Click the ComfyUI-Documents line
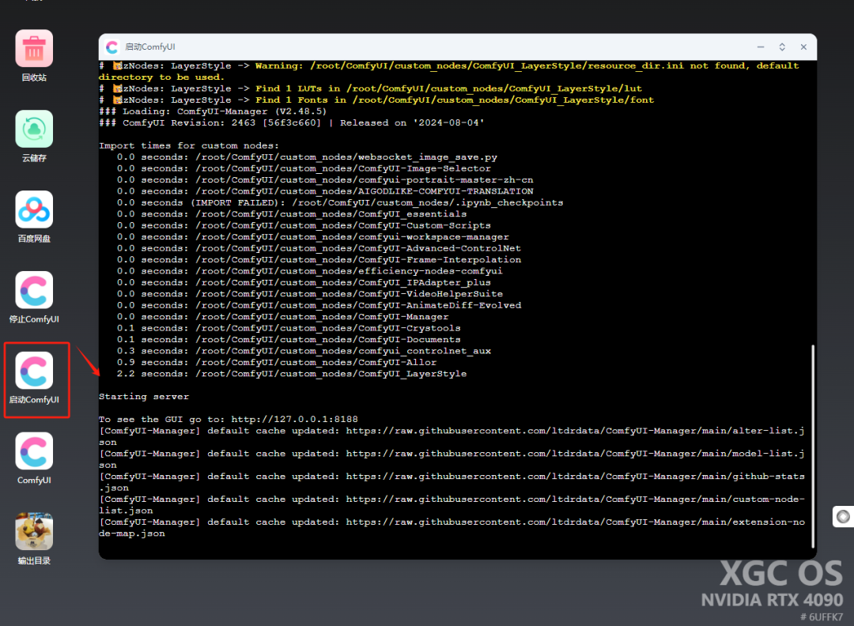The image size is (854, 626). point(289,339)
